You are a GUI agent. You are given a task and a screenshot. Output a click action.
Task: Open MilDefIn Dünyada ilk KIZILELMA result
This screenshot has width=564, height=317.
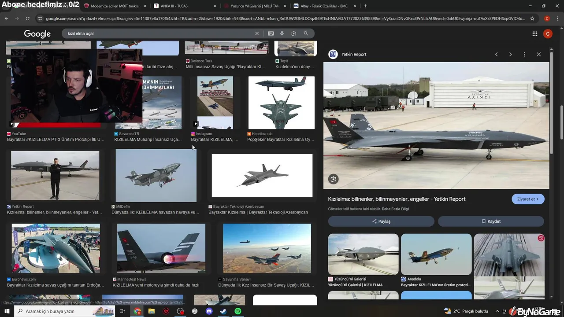(156, 175)
